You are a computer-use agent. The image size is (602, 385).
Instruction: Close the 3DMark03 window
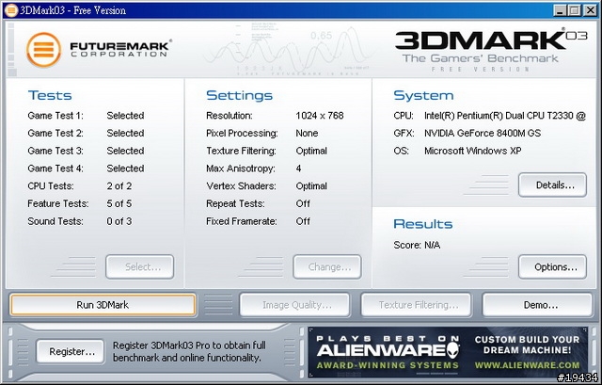click(x=590, y=10)
